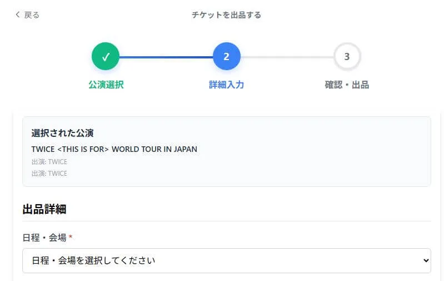The height and width of the screenshot is (281, 444).
Task: Go back via the 戻る link
Action: click(32, 15)
